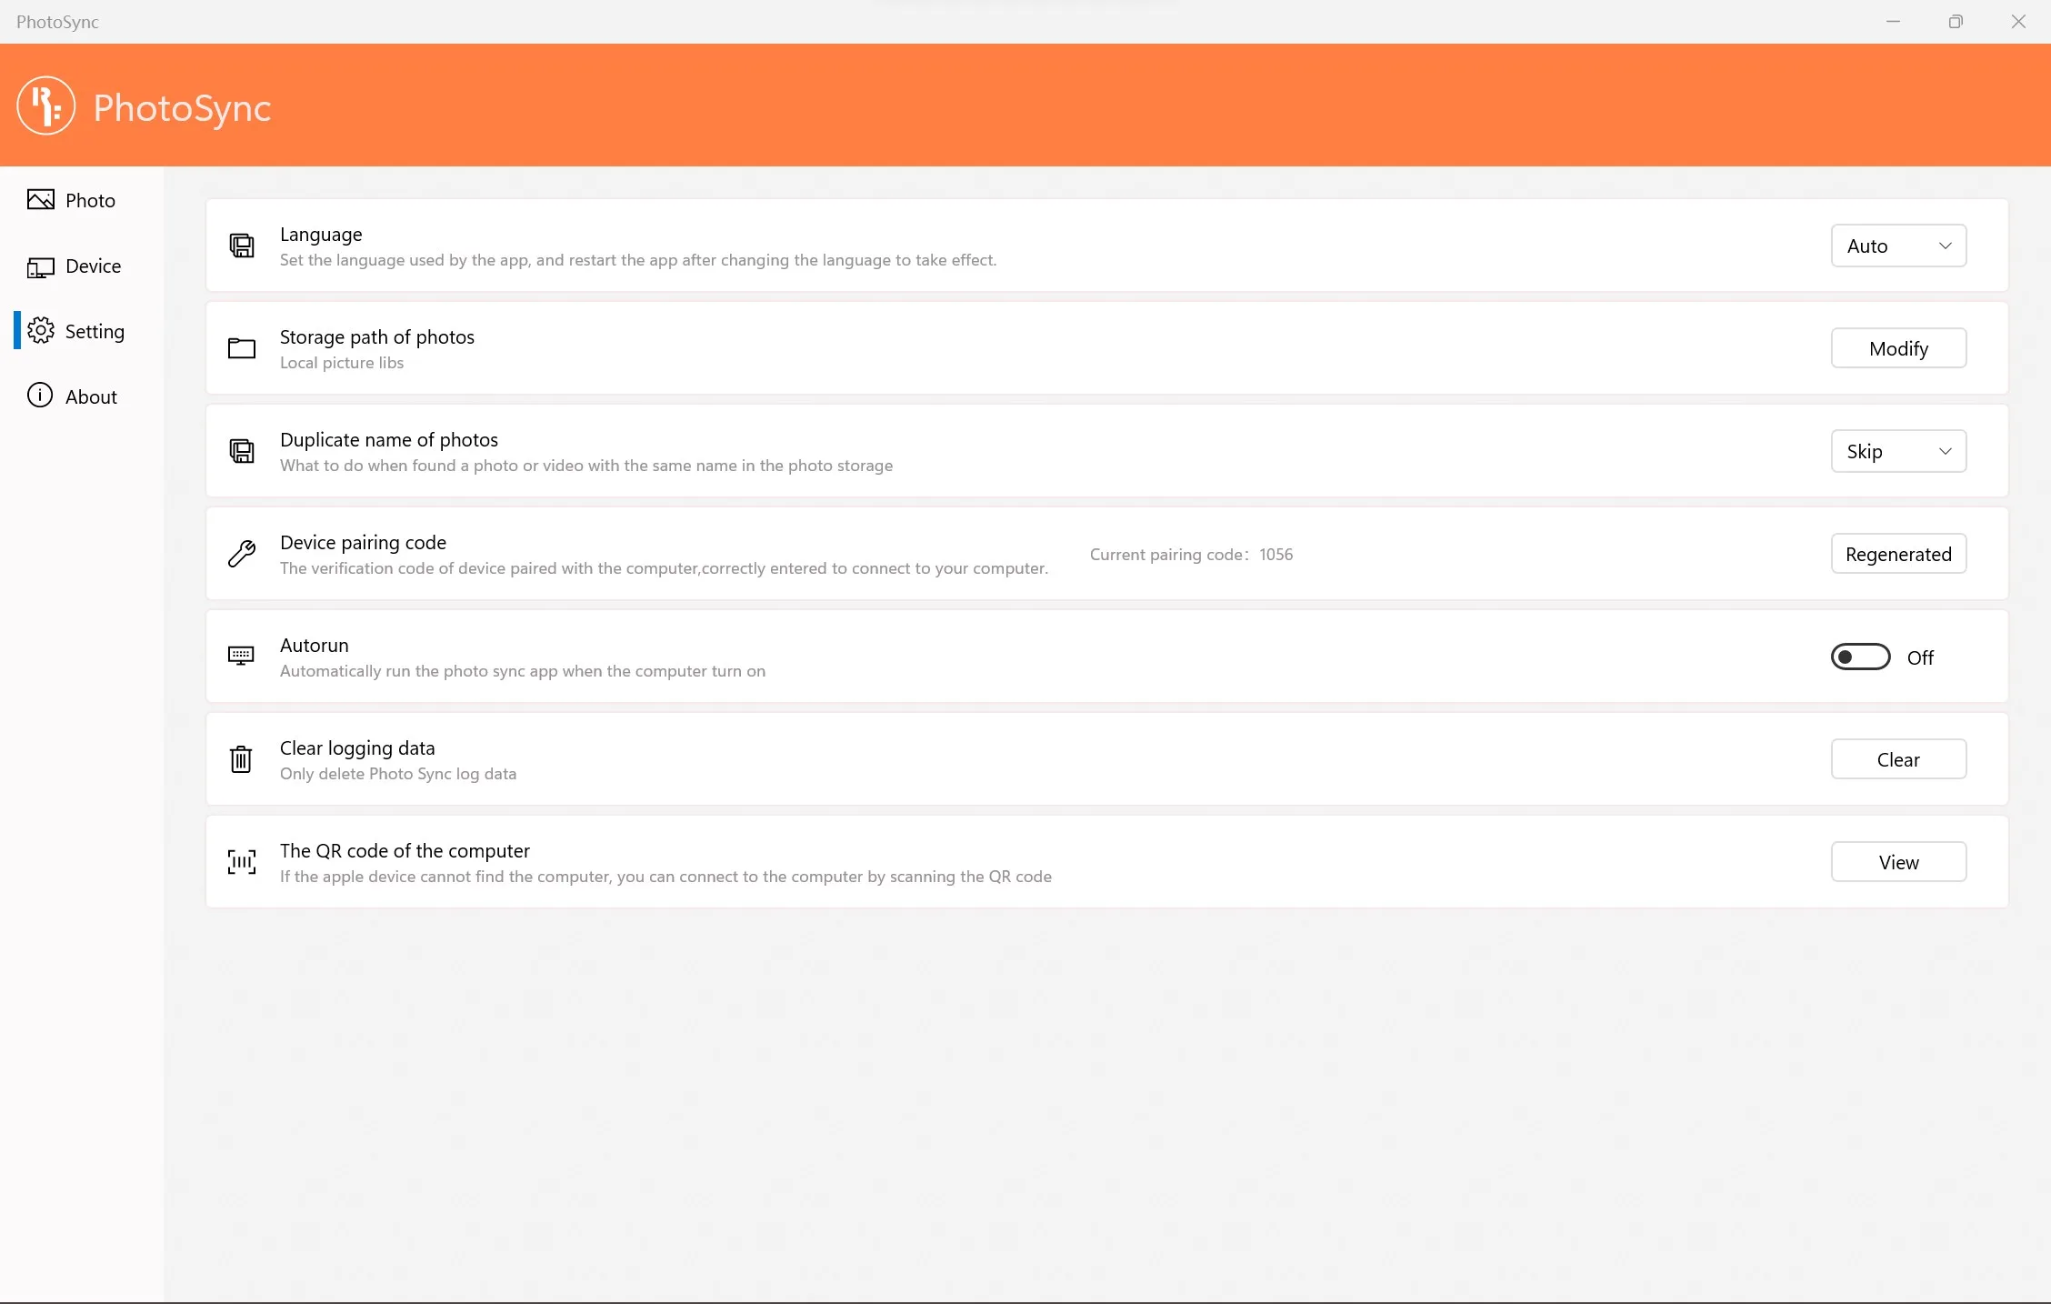Click 'If the apple device cannot find' description

(x=665, y=877)
